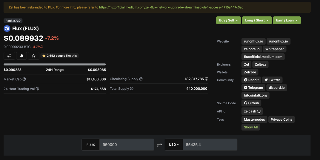Viewport: 320px width, 160px height.
Task: Click the FLUX currency label in converter
Action: [x=91, y=145]
